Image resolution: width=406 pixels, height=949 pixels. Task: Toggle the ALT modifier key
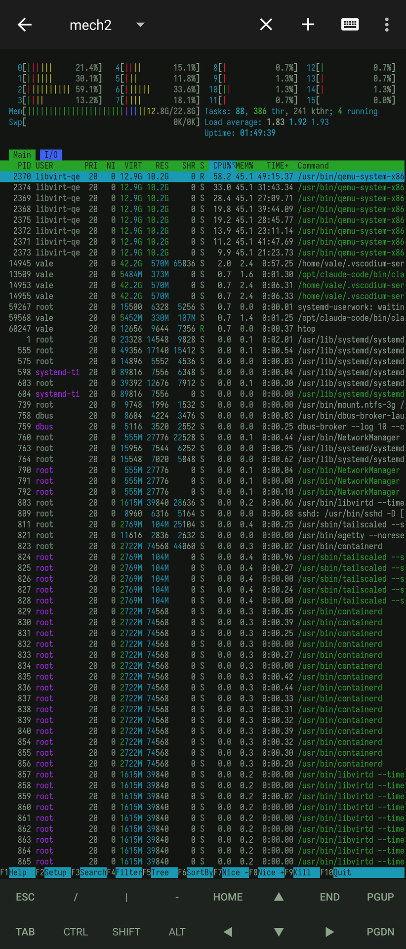coord(177,932)
